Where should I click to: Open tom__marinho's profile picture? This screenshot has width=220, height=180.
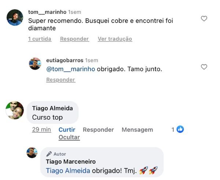pos(15,18)
